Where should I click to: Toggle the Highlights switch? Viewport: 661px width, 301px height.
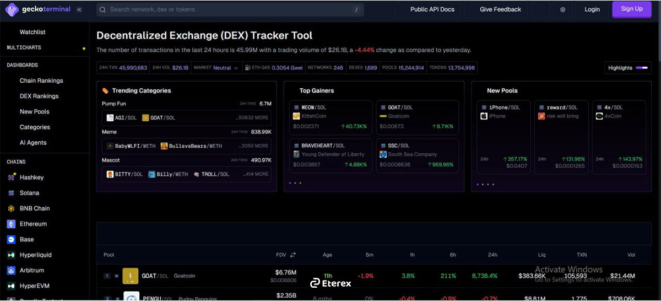(642, 68)
